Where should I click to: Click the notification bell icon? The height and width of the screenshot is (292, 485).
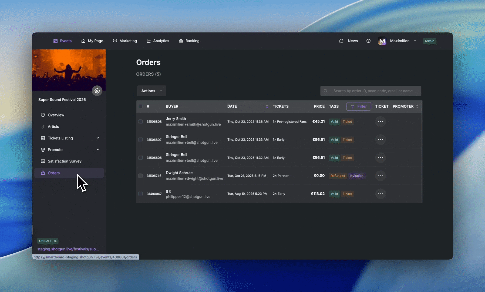tap(341, 41)
